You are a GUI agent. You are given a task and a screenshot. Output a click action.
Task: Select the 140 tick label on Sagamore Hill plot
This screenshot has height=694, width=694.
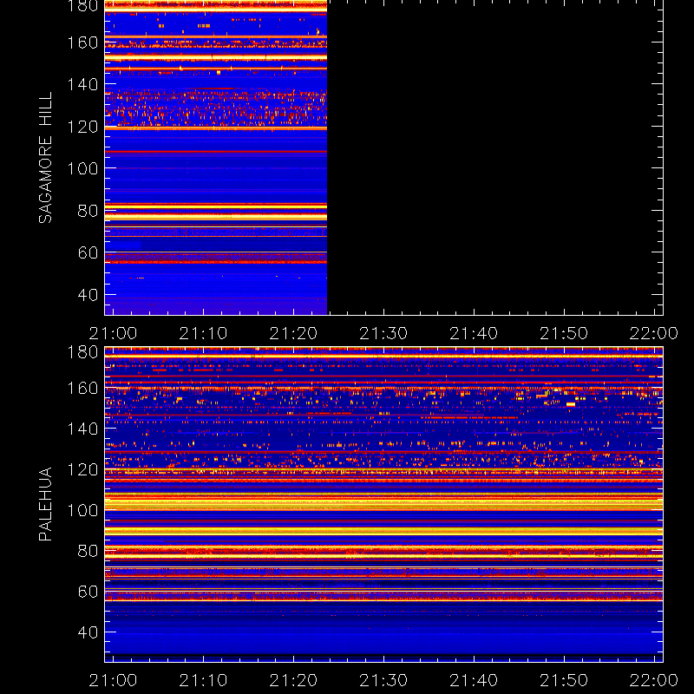[x=82, y=84]
